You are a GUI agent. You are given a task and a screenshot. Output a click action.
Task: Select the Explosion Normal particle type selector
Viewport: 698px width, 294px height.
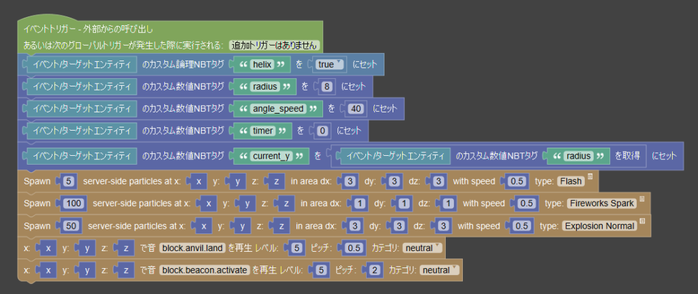599,226
